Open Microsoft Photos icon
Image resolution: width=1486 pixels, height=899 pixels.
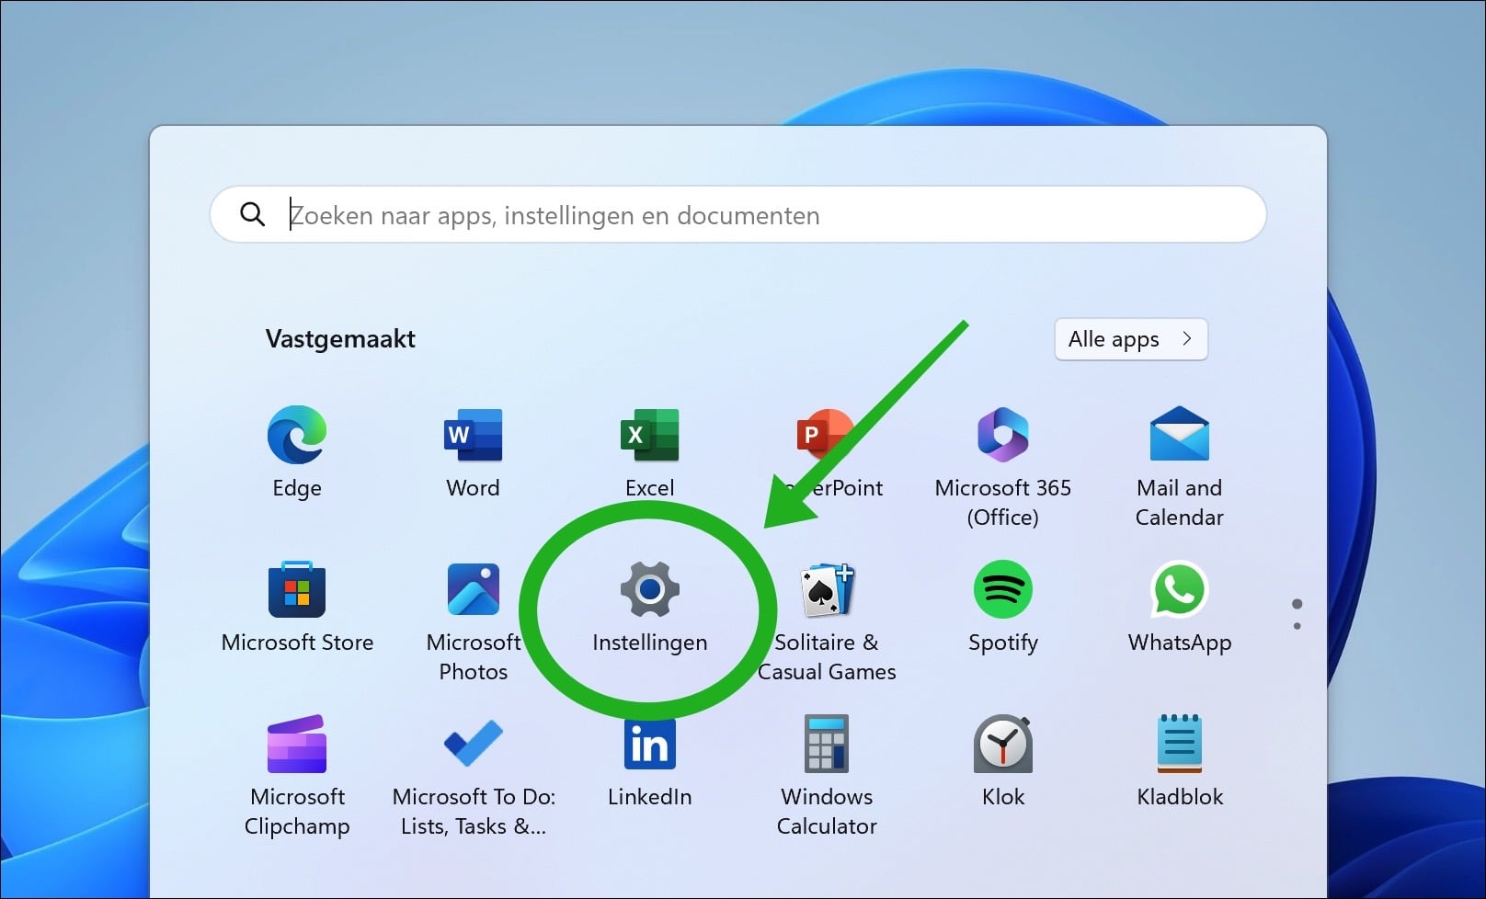point(474,589)
